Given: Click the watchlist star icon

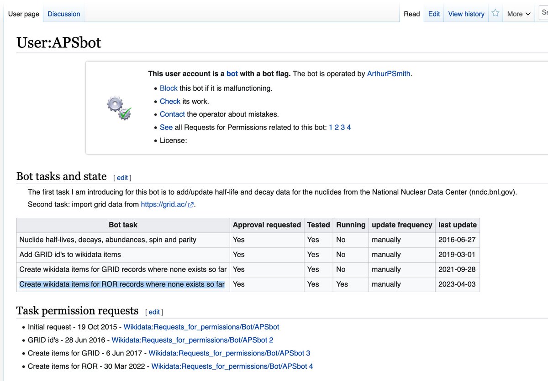Looking at the screenshot, I should point(495,13).
